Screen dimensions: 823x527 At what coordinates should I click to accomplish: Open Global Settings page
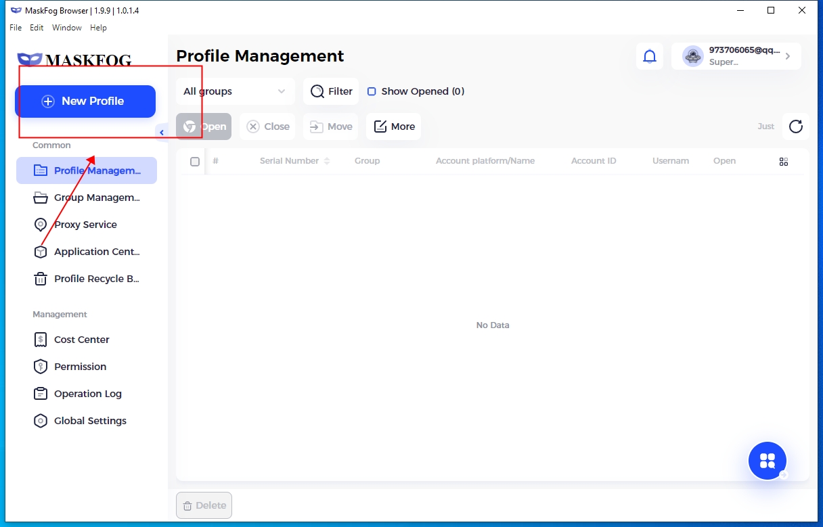click(x=89, y=421)
